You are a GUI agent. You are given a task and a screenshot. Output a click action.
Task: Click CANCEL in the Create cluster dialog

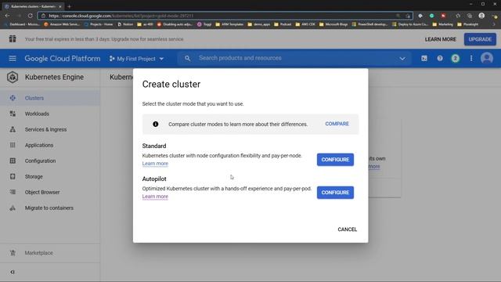[x=347, y=230]
